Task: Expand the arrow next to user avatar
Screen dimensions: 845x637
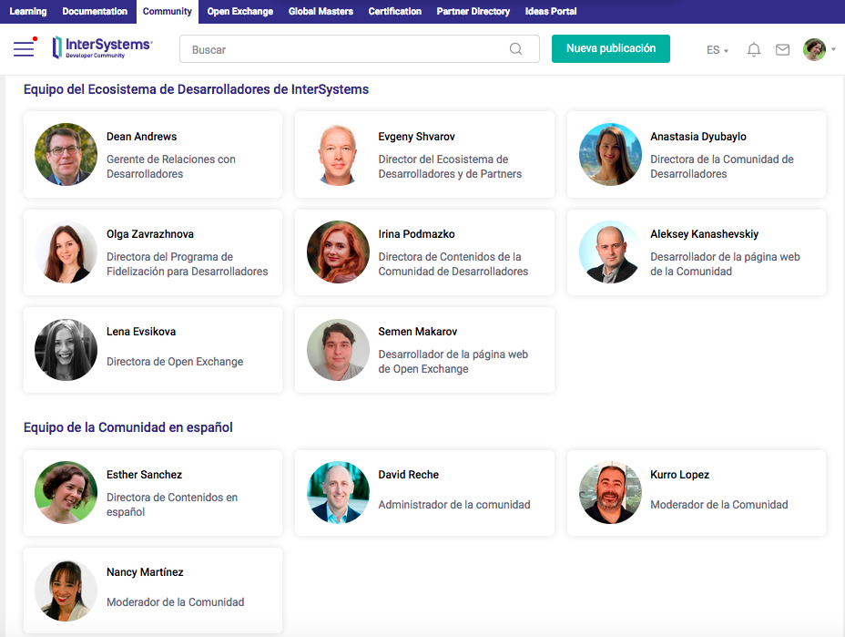Action: (834, 50)
